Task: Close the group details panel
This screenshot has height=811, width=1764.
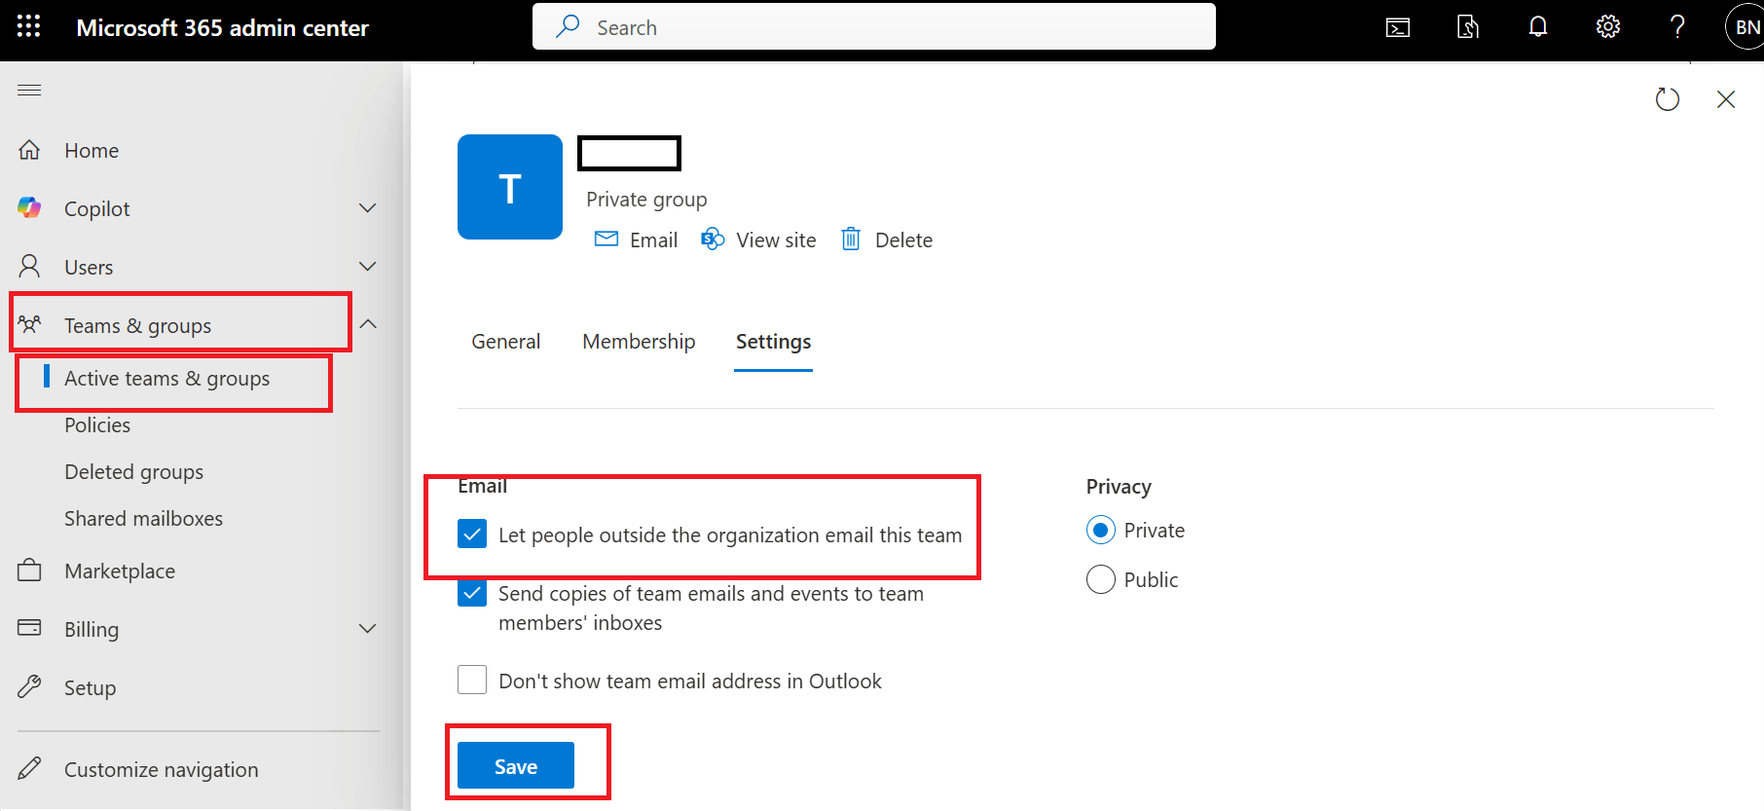Action: (1726, 99)
